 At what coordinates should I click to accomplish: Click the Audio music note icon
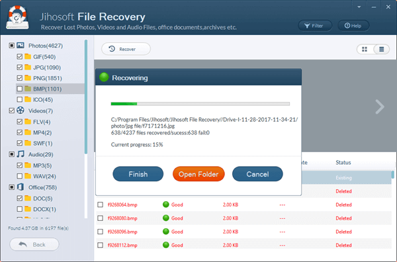coord(21,154)
